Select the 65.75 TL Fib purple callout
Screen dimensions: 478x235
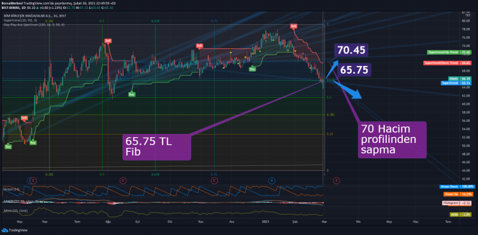click(157, 147)
